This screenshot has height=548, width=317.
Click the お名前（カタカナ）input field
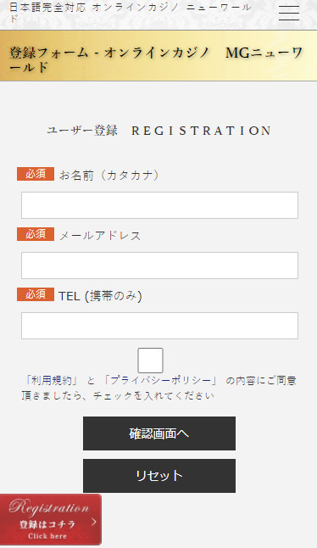[x=159, y=205]
